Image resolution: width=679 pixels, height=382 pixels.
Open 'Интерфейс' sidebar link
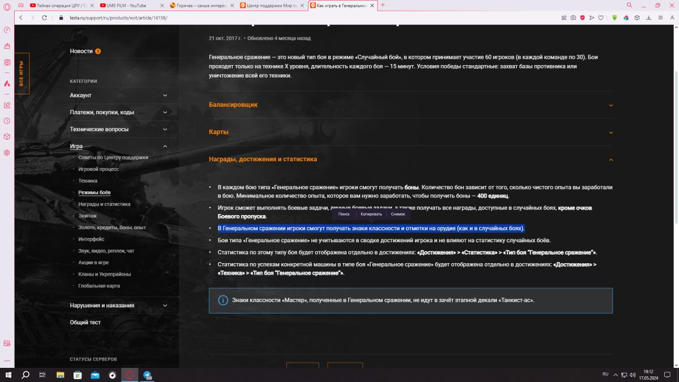tap(92, 239)
